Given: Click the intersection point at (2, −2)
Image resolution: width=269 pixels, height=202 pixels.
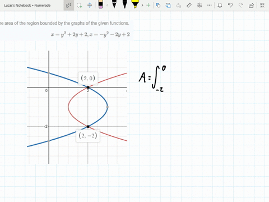Looking at the screenshot, I should pyautogui.click(x=88, y=127).
